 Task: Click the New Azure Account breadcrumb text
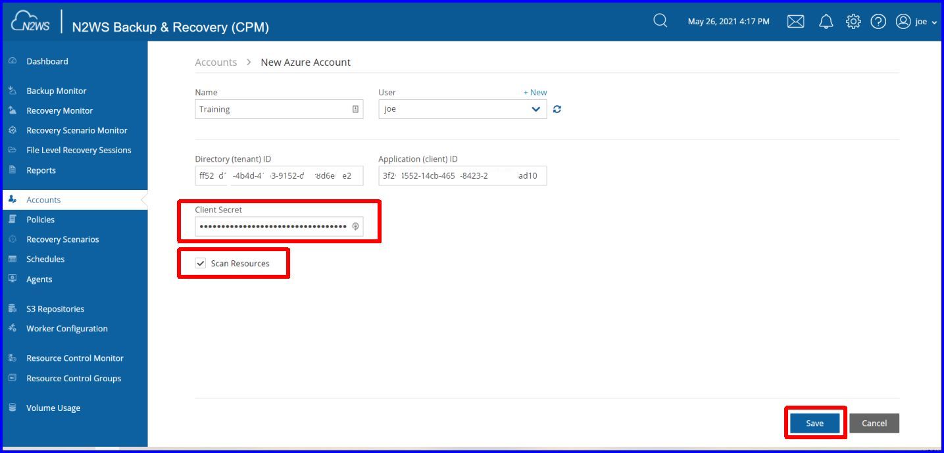coord(305,62)
